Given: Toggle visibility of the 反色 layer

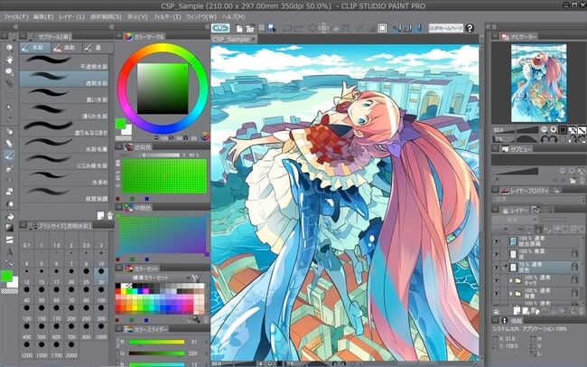Looking at the screenshot, I should coord(497,268).
